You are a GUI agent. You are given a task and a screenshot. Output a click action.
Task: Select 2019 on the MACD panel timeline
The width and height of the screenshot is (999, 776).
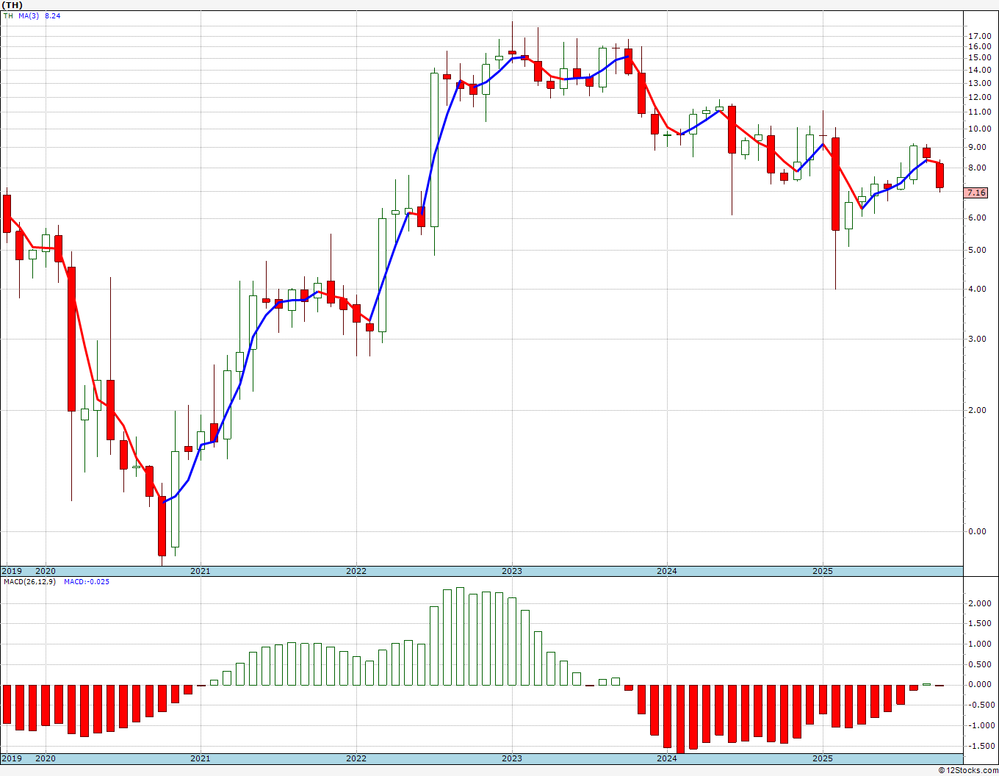pos(12,758)
